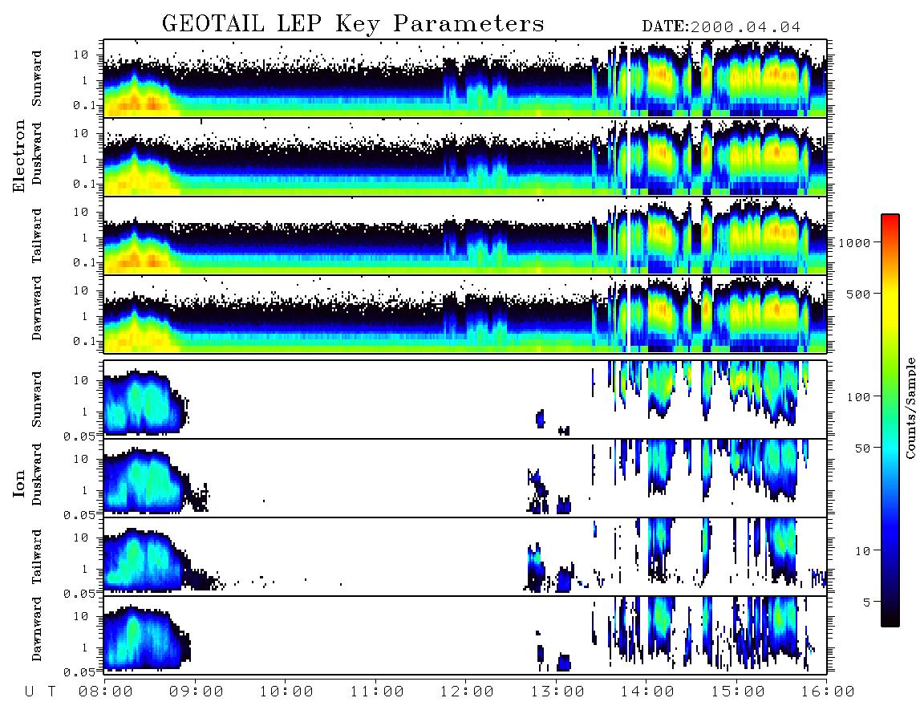Click the 100 color bar tick label
The width and height of the screenshot is (916, 706).
[x=858, y=397]
